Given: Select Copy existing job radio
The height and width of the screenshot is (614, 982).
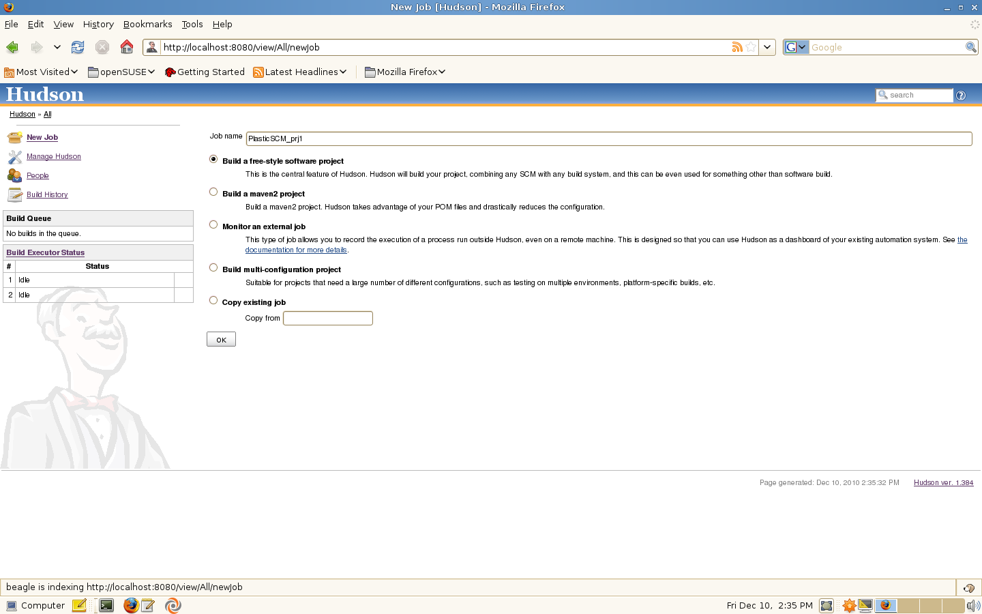Looking at the screenshot, I should tap(213, 300).
